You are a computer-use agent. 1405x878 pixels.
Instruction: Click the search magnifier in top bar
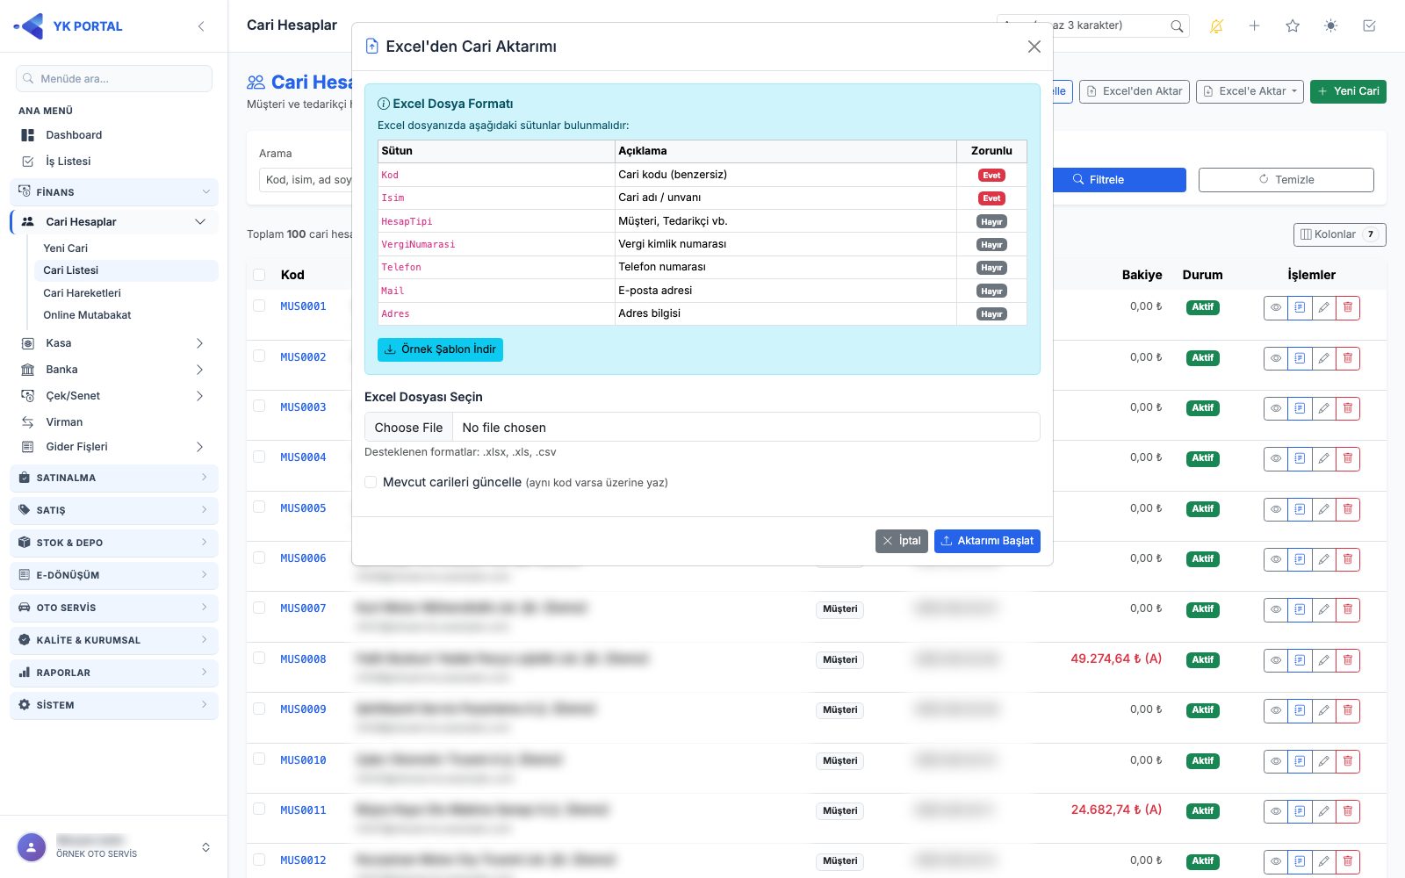(1177, 26)
